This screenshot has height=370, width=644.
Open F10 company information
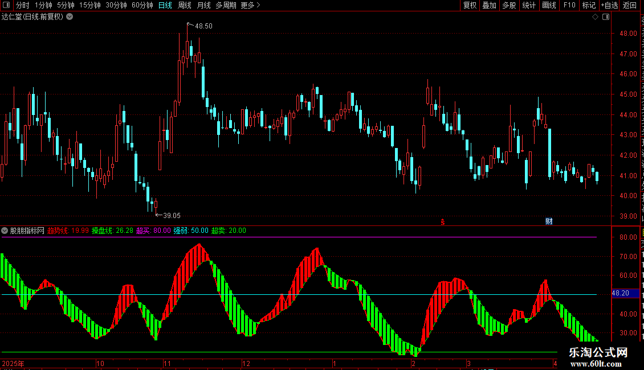point(569,5)
